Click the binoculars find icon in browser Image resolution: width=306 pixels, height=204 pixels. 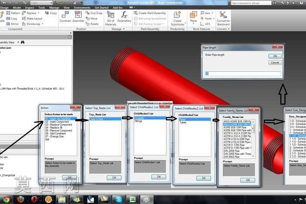coord(23,42)
